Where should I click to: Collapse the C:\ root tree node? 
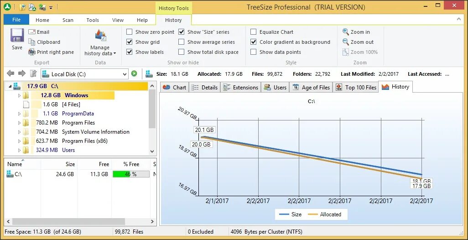point(10,87)
